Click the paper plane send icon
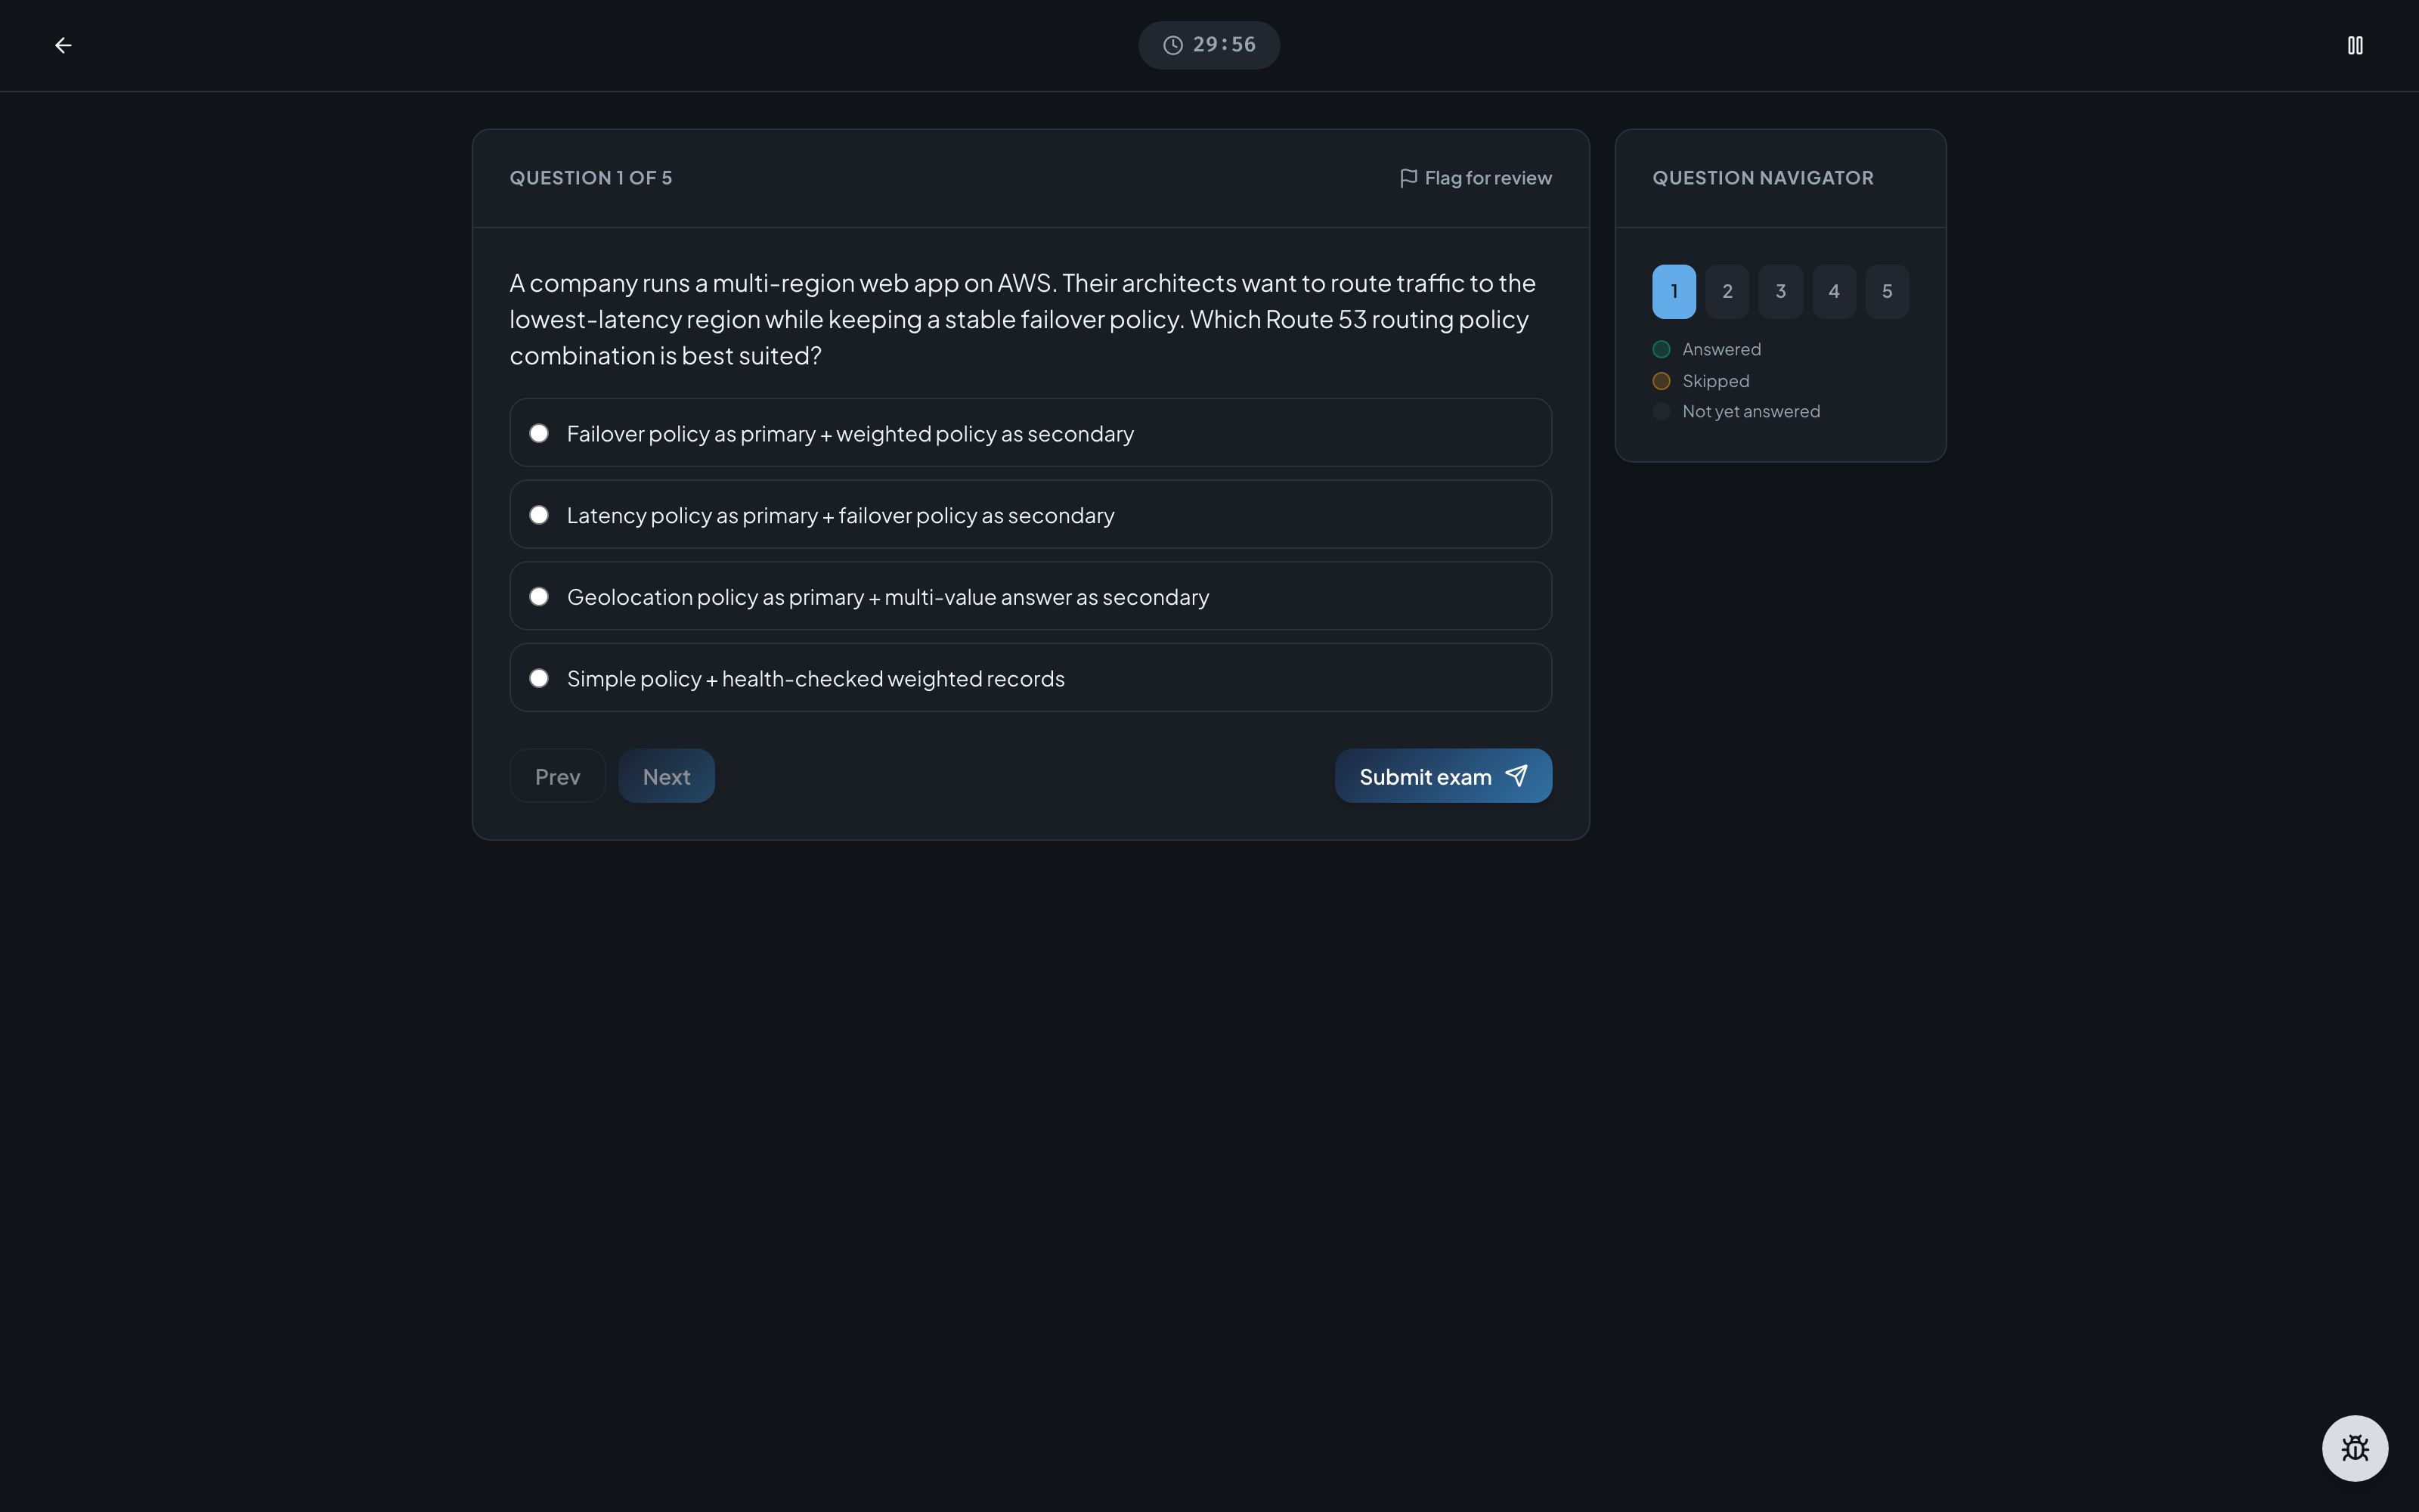 [1516, 776]
